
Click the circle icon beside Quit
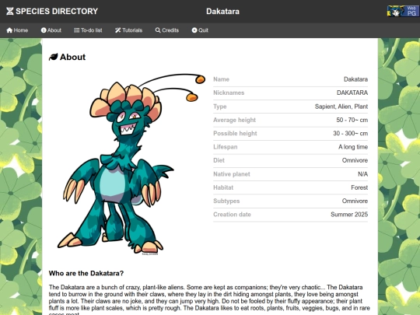194,30
